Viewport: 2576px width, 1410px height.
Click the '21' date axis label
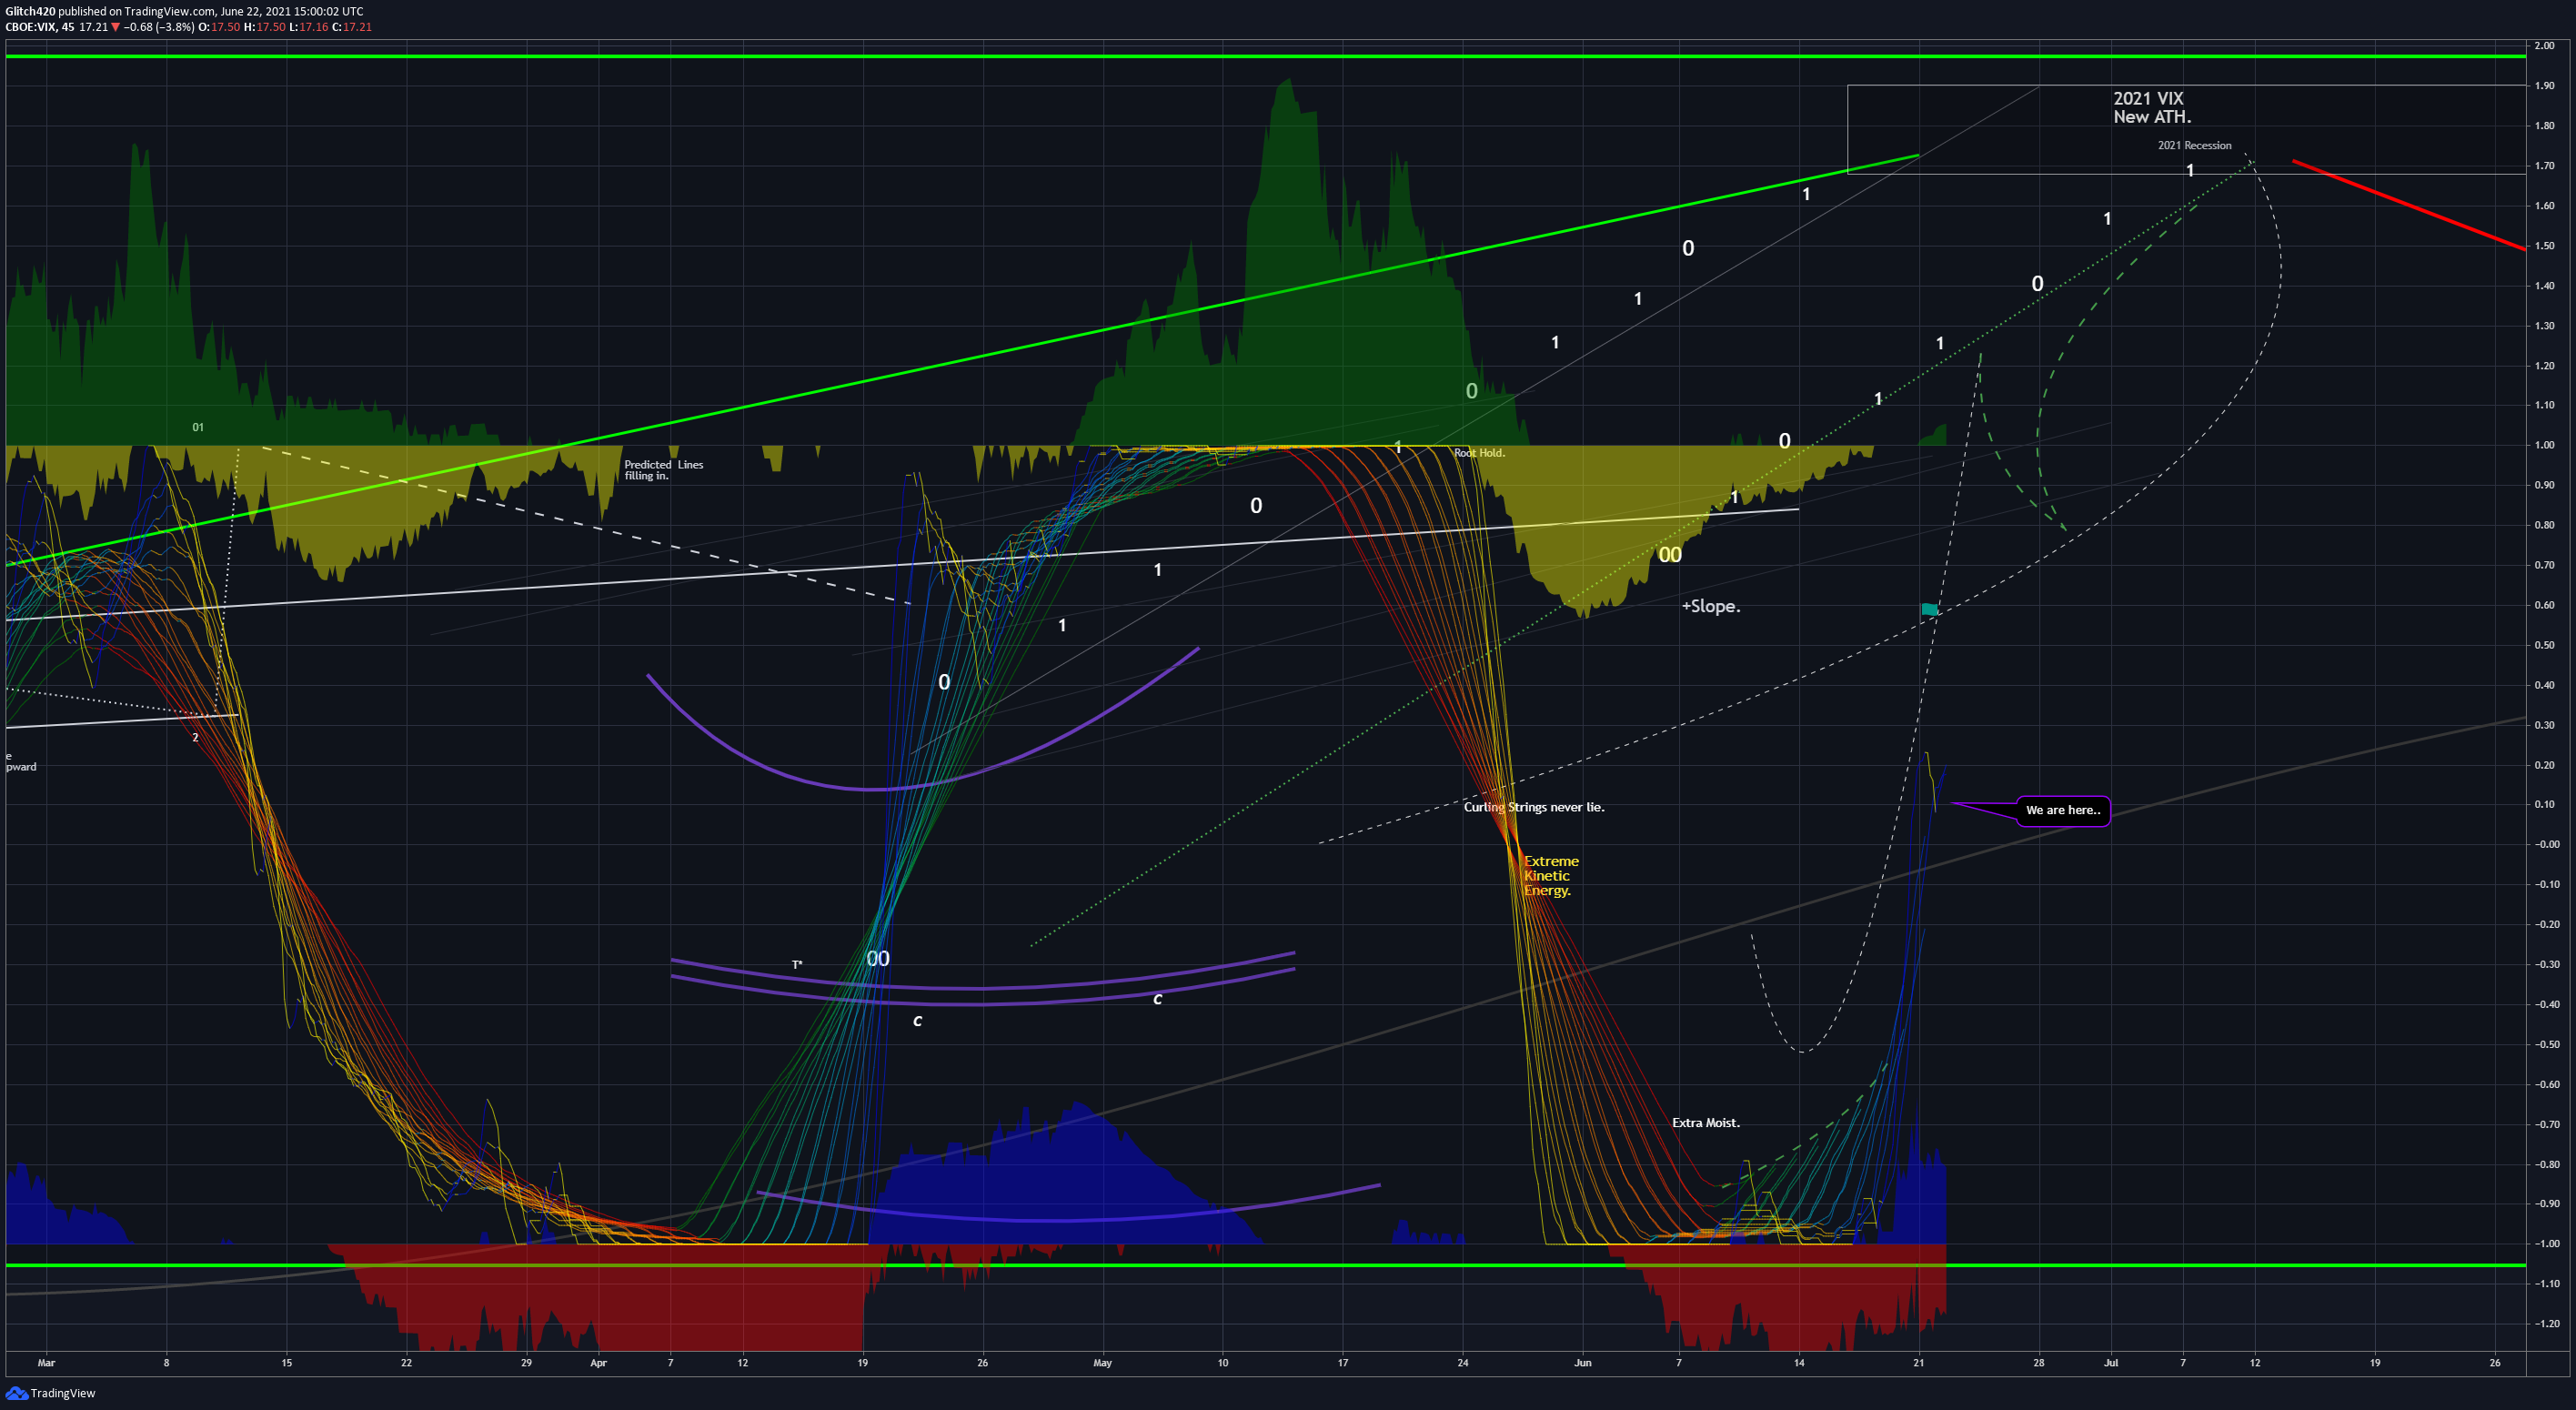[x=1918, y=1362]
